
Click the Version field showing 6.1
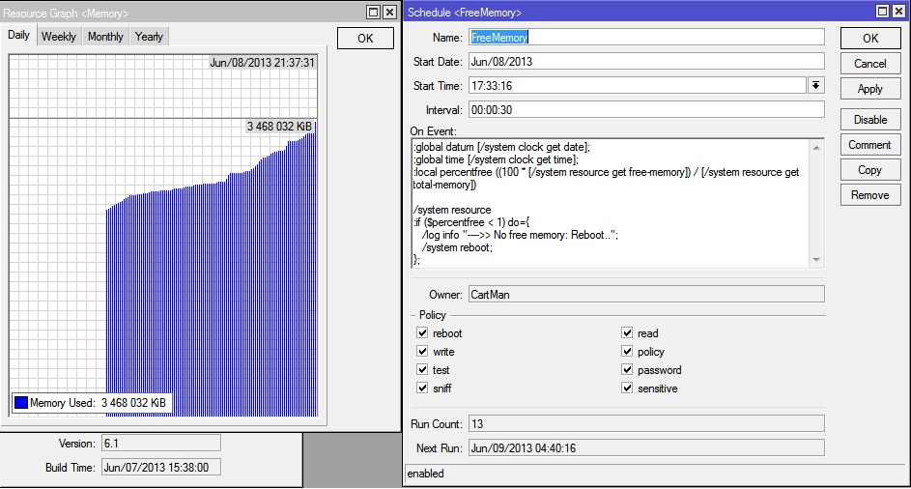click(x=161, y=443)
